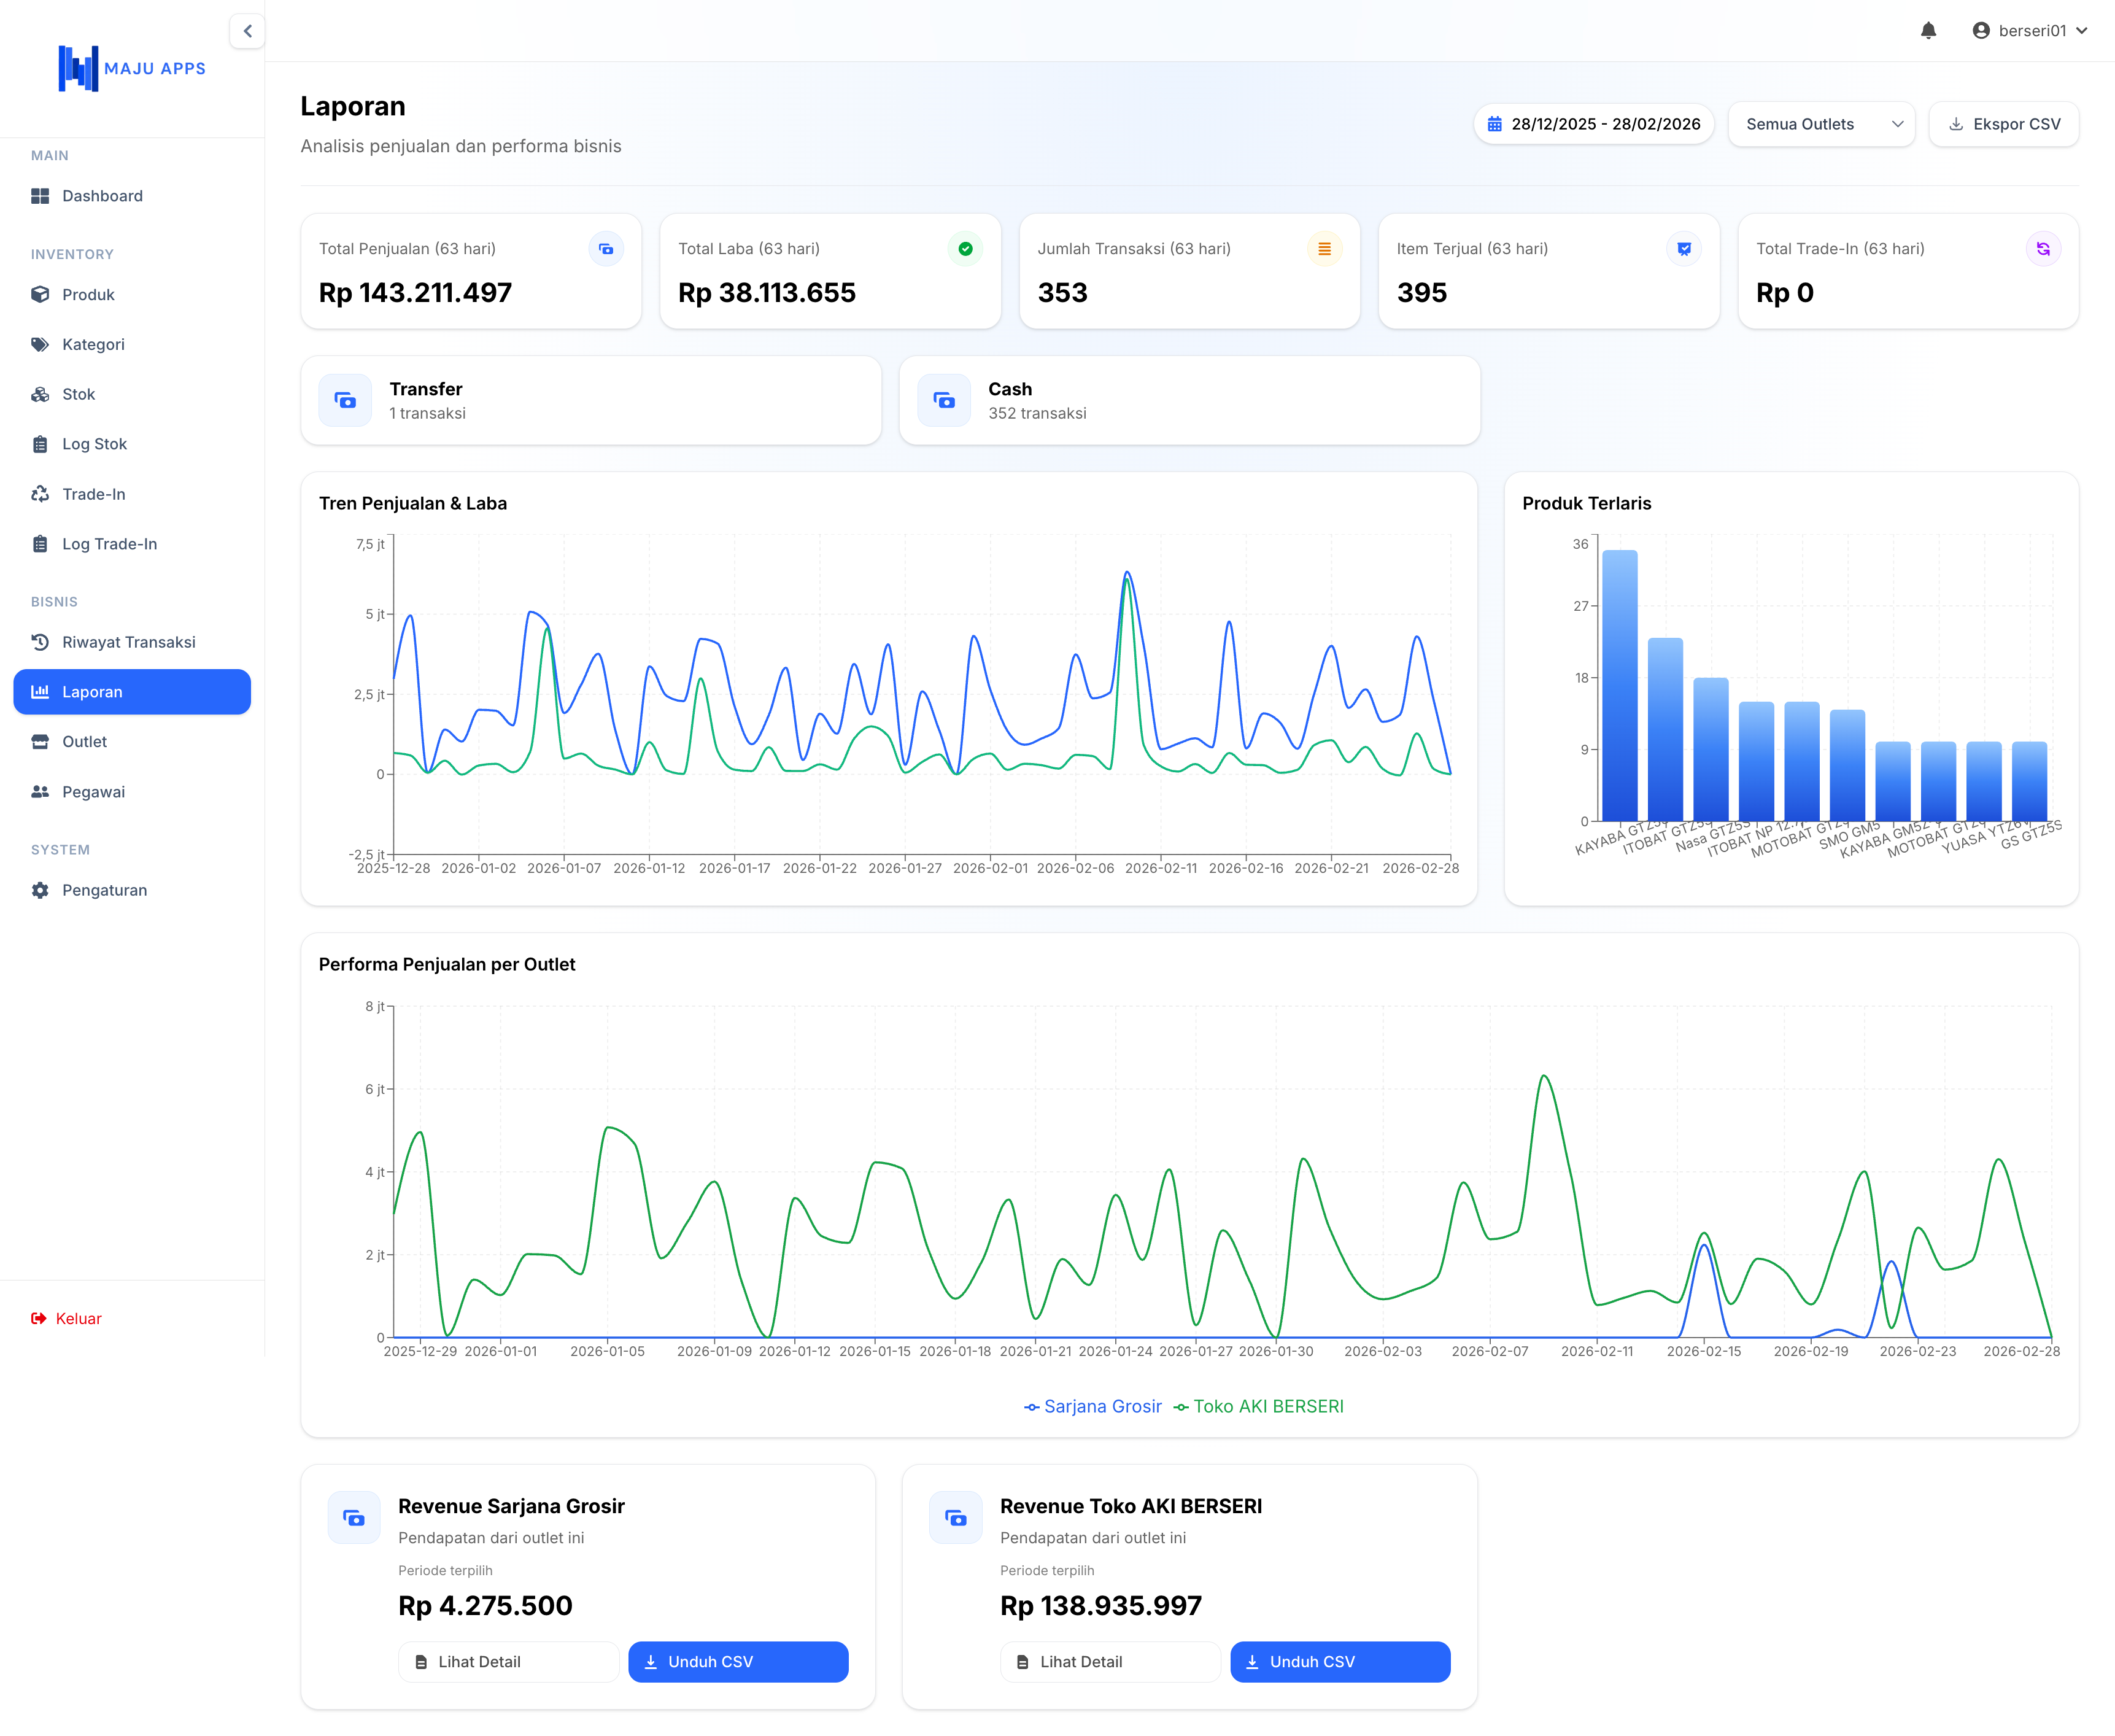Image resolution: width=2115 pixels, height=1736 pixels.
Task: Click the Ekspor CSV button
Action: pos(2003,124)
